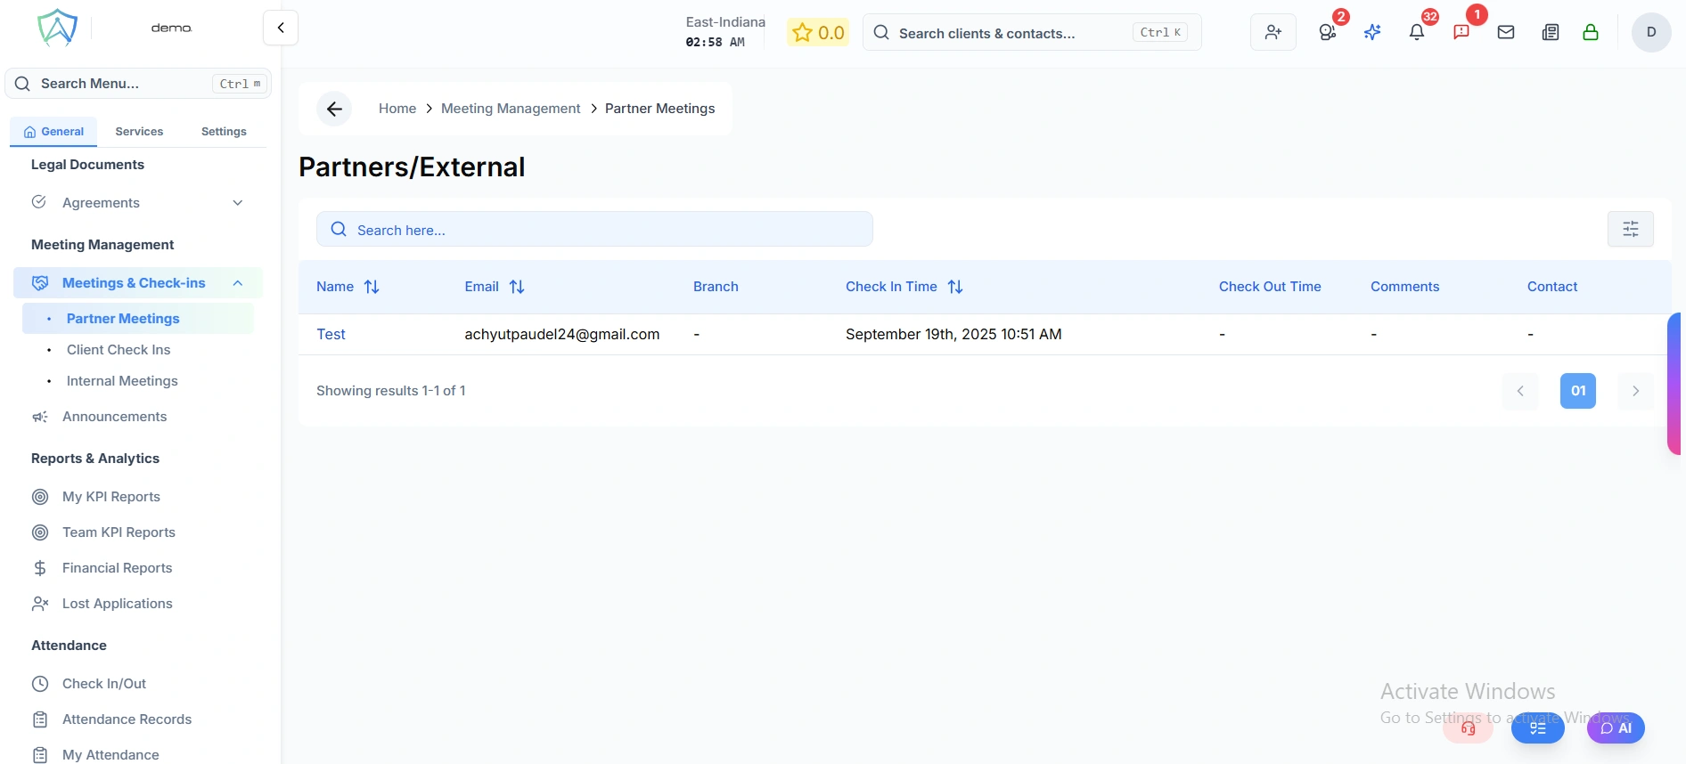1686x764 pixels.
Task: Click the add user icon in header
Action: click(1273, 33)
